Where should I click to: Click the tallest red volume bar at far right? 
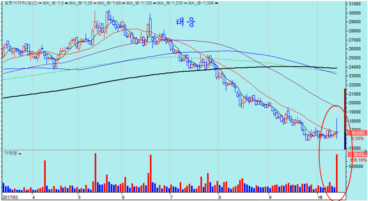(337, 173)
